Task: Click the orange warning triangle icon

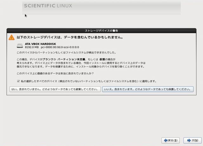Action: (11, 37)
